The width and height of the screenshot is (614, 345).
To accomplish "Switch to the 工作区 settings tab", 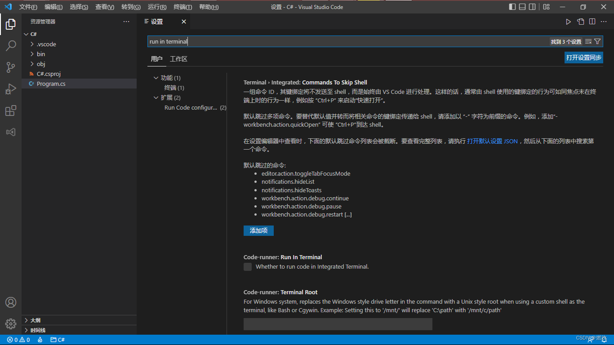I will pos(178,59).
